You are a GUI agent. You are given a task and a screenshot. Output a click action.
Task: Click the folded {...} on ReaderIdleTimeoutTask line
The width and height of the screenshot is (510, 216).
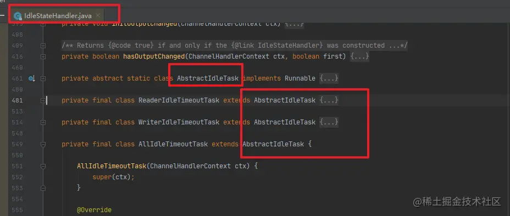pos(329,100)
